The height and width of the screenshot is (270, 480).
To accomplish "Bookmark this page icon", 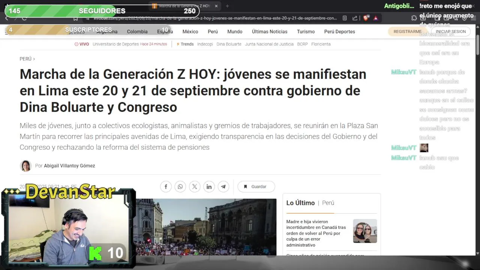I will pyautogui.click(x=76, y=18).
